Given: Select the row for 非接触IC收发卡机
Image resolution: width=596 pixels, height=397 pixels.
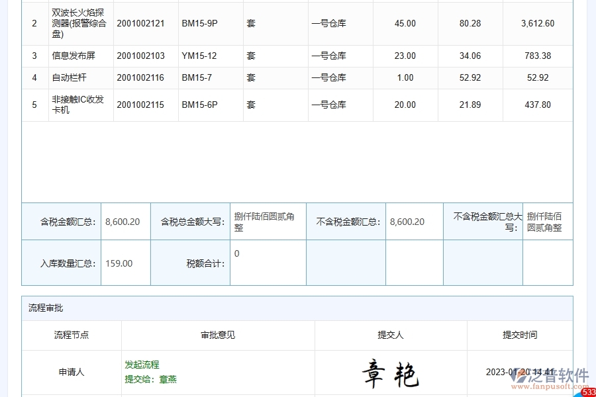Looking at the screenshot, I should 78,104.
